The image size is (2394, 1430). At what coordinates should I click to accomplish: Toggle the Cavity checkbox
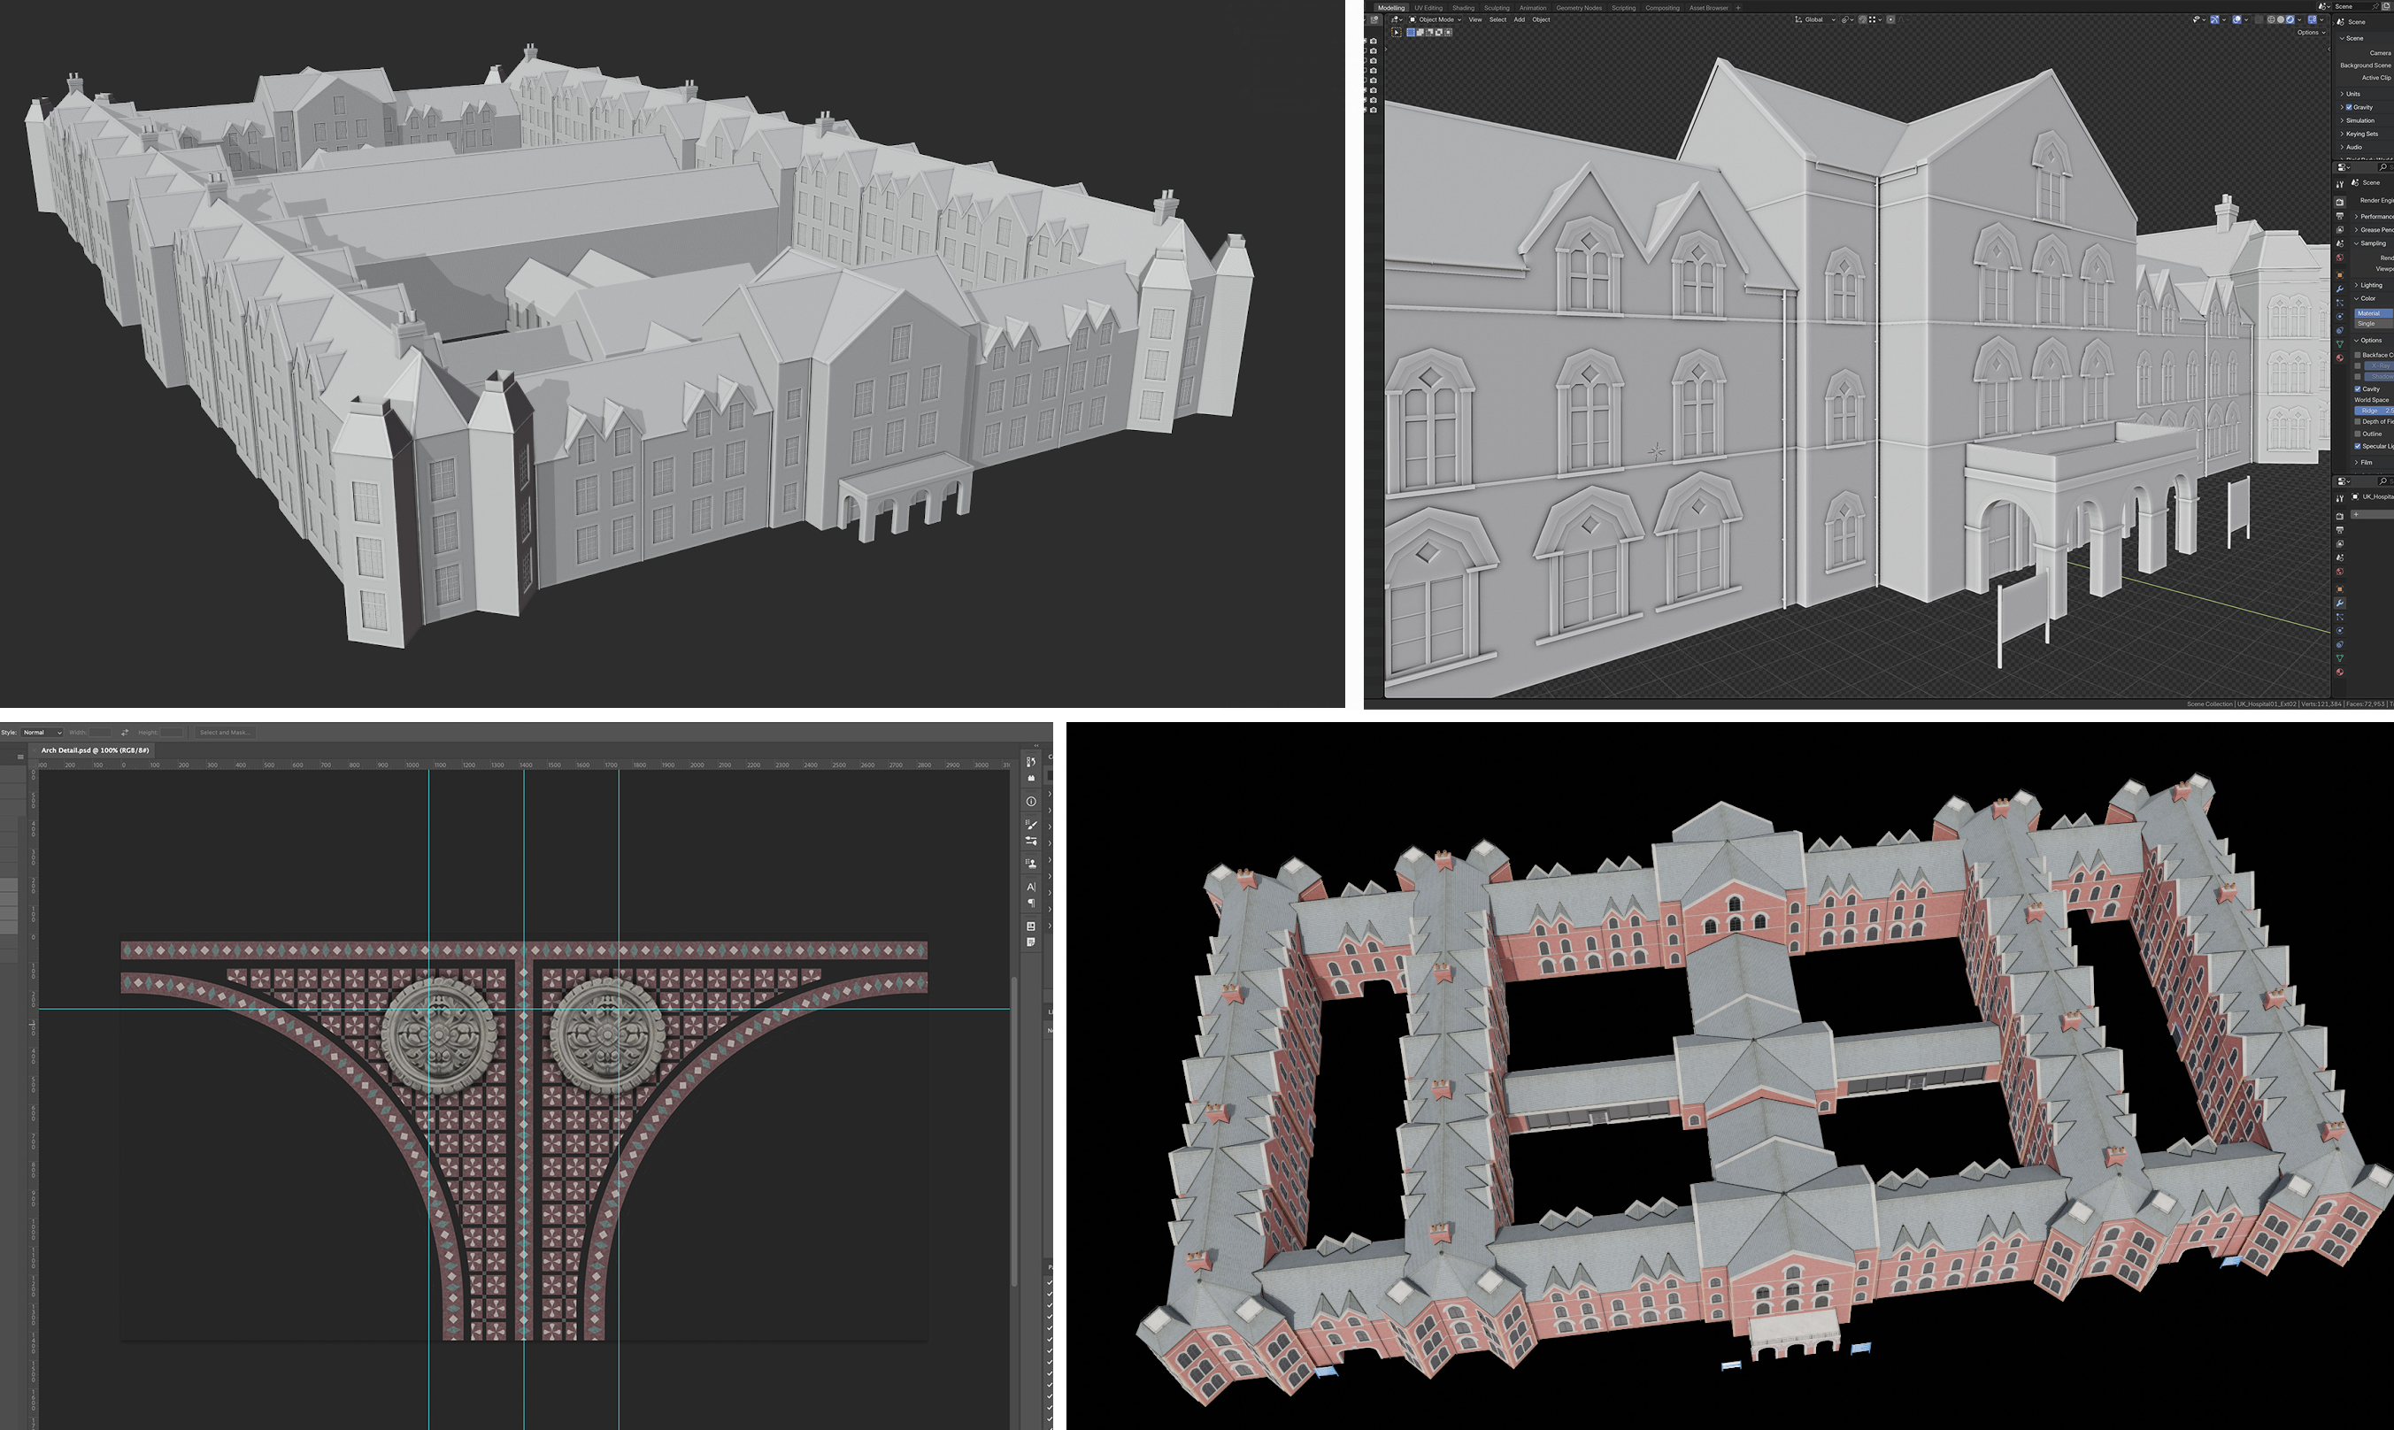[2358, 389]
